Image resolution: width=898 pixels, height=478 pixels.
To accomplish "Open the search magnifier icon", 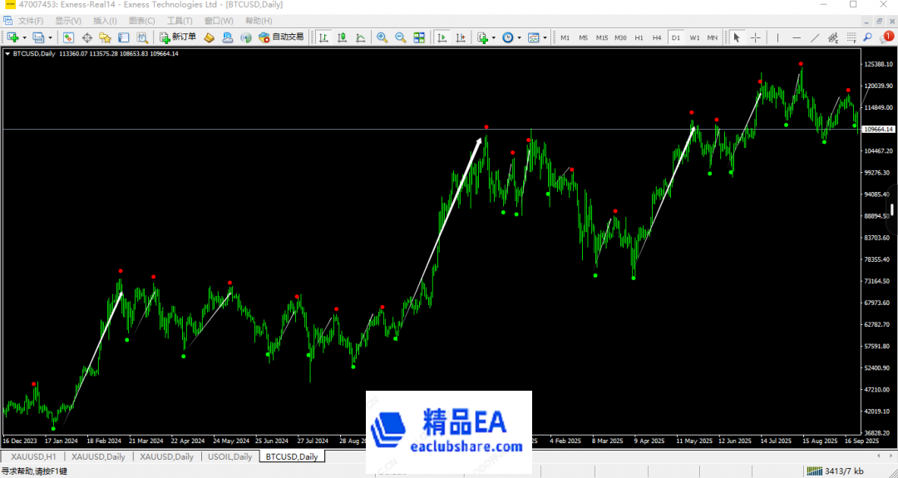I will click(868, 37).
